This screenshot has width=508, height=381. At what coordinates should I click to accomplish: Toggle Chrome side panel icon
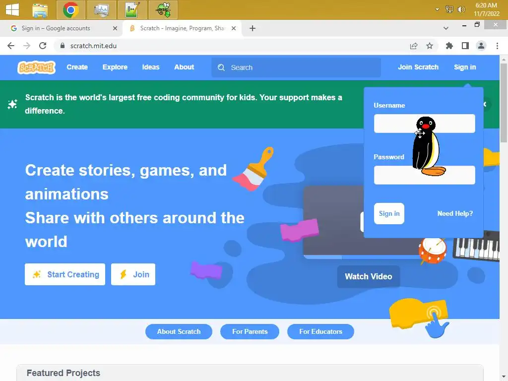pos(465,46)
